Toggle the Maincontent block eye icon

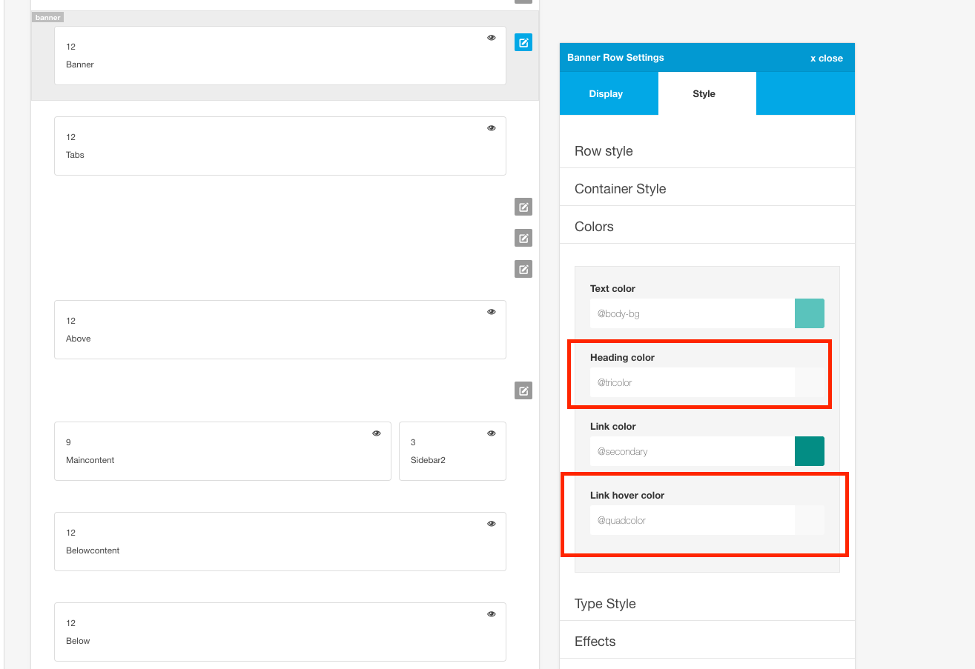coord(376,433)
